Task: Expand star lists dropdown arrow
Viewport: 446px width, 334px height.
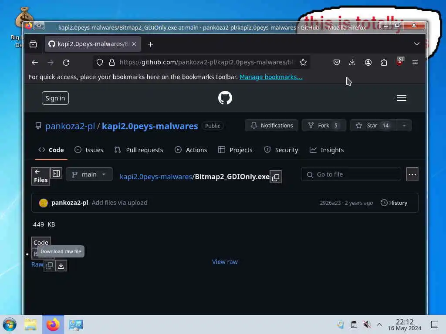Action: pos(404,126)
